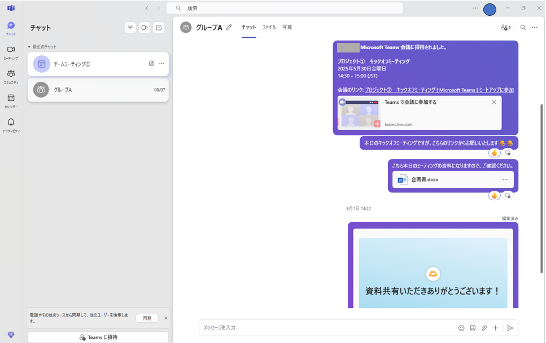Open the chat list filter options
This screenshot has height=343, width=546.
point(130,27)
